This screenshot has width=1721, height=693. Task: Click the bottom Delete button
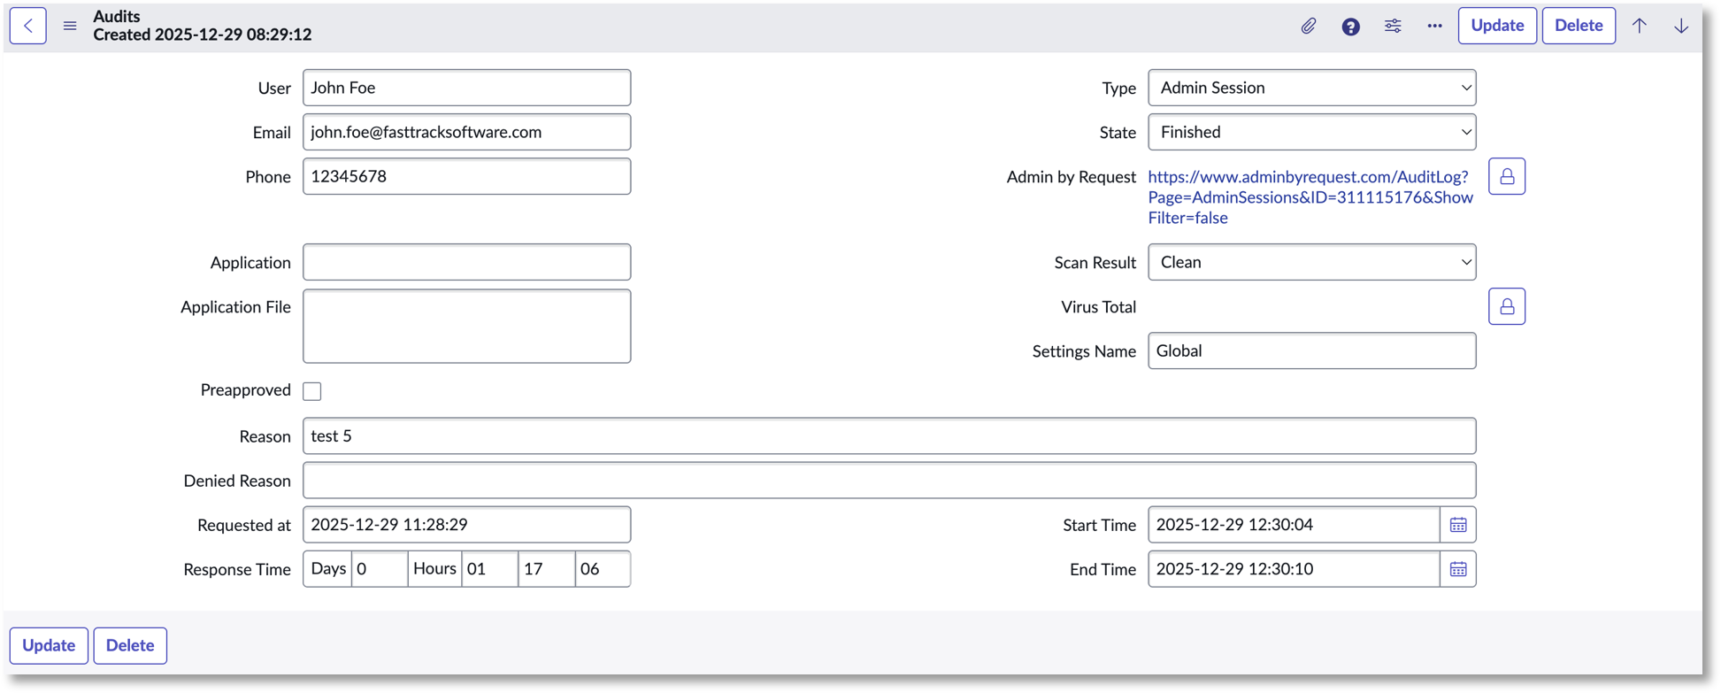tap(130, 645)
